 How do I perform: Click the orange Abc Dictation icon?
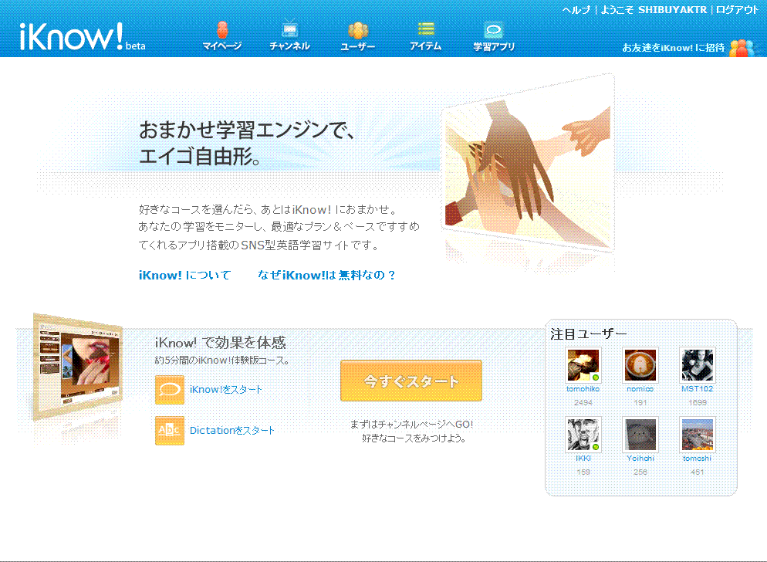[x=170, y=430]
